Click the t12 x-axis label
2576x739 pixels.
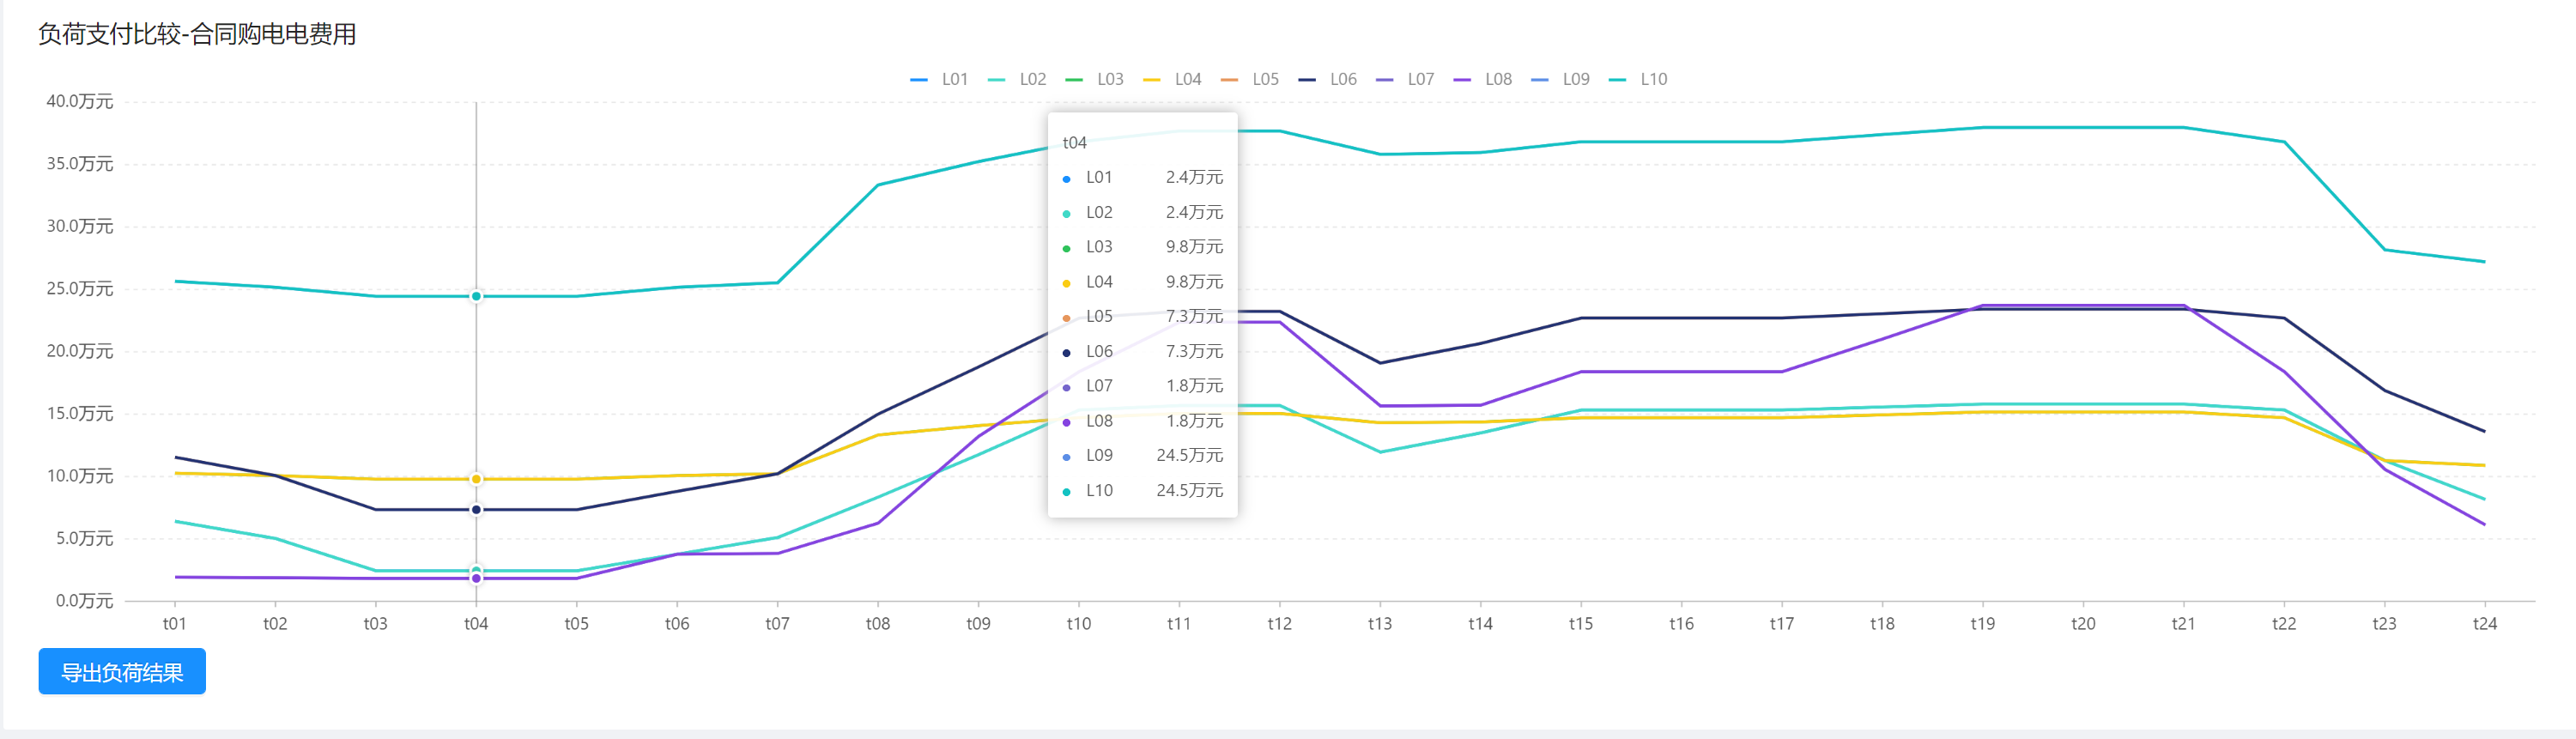(x=1280, y=624)
